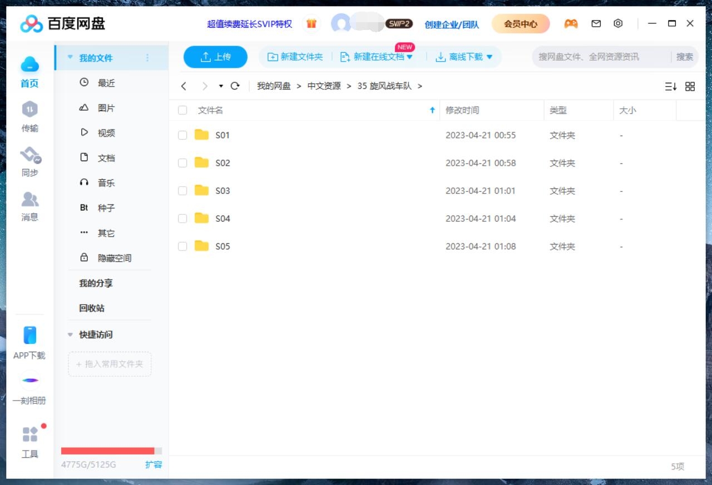Refresh the file list with the reload icon
Screen dimensions: 712x485
coord(235,86)
